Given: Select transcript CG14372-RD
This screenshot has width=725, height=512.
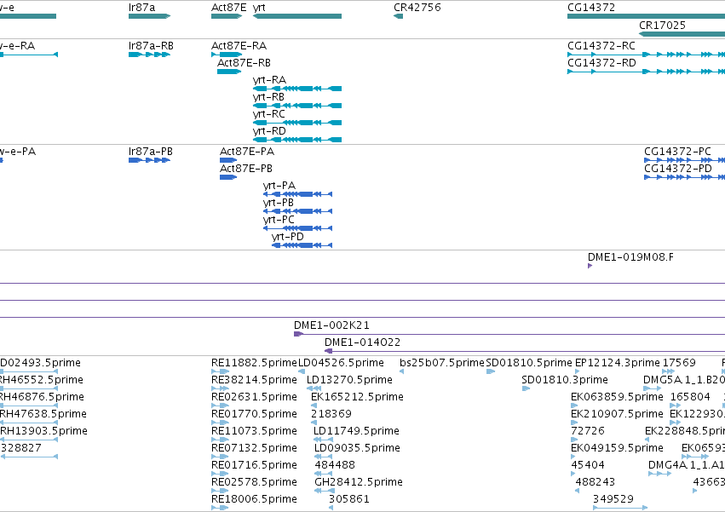Looking at the screenshot, I should click(x=646, y=72).
